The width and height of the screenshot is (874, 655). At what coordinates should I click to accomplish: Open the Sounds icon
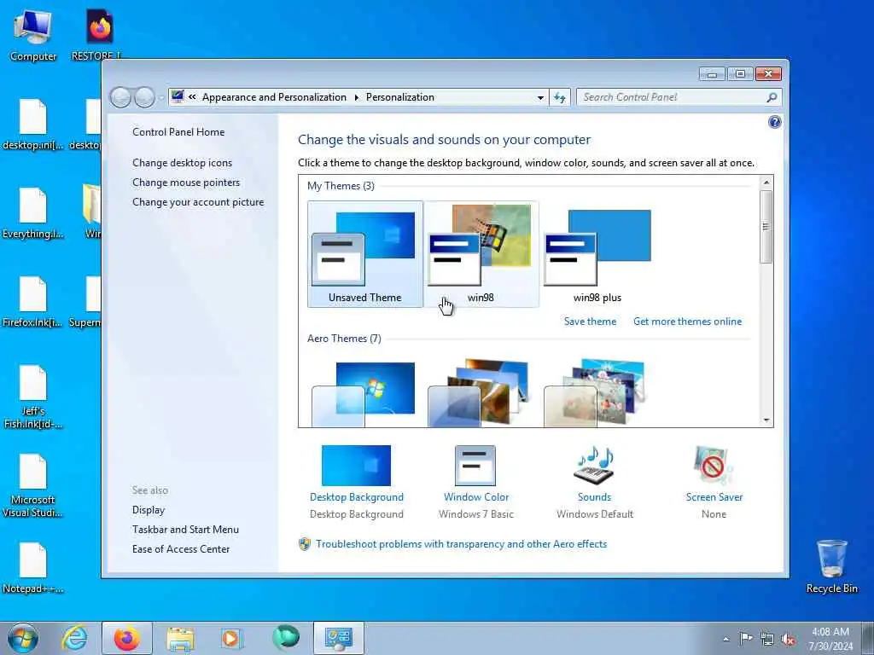pos(594,466)
